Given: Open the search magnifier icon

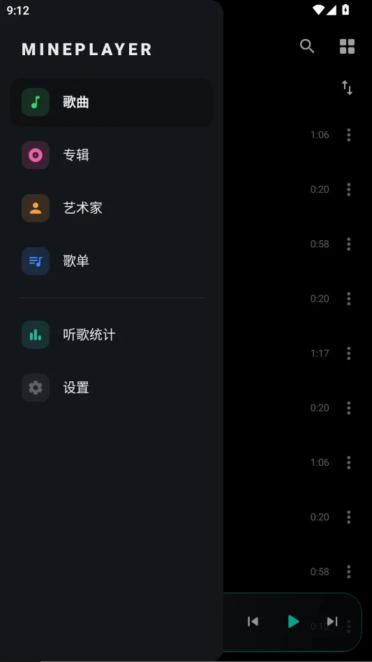Looking at the screenshot, I should coord(307,46).
